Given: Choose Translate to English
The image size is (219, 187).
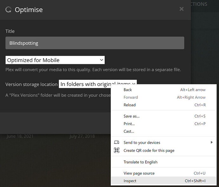Looking at the screenshot, I should (164, 162).
